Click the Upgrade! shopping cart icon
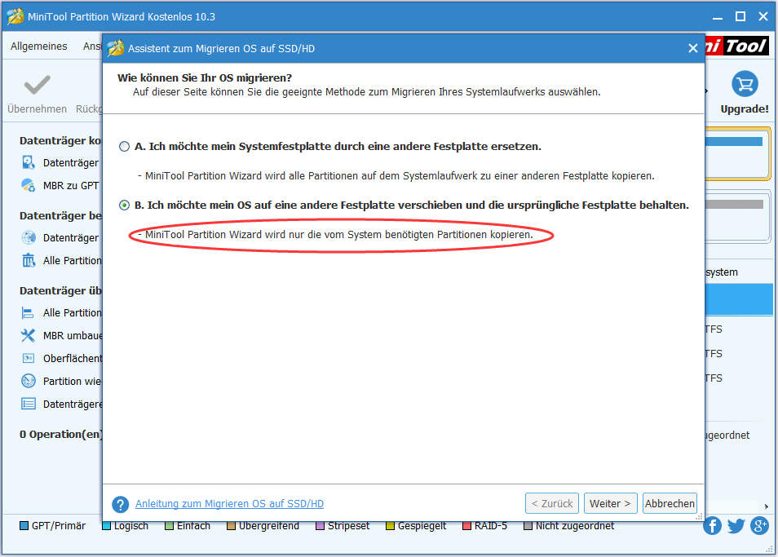778x557 pixels. coord(745,84)
